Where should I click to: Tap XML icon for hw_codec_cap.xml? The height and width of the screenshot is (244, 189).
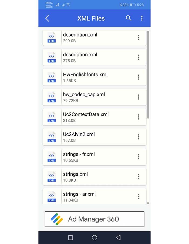click(x=52, y=97)
